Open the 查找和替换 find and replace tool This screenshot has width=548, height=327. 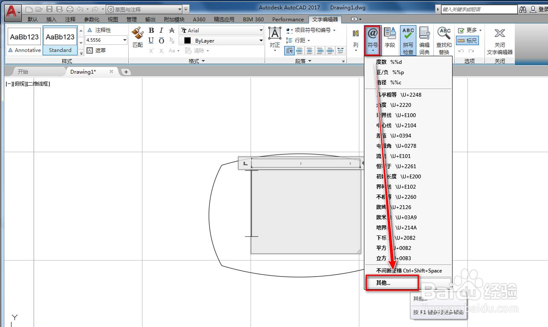(444, 40)
